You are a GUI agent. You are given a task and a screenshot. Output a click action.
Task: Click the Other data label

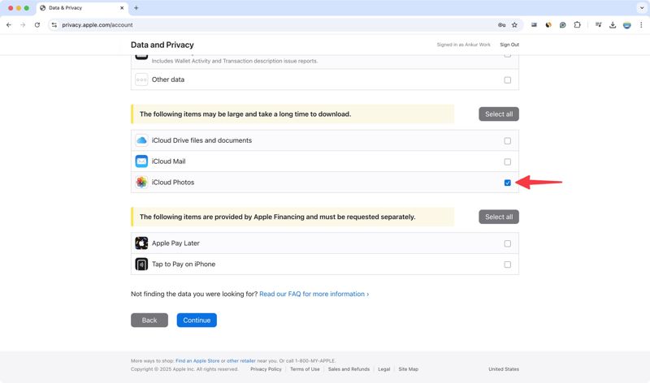click(168, 80)
